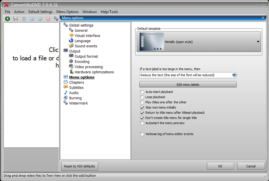Screen dimensions: 269x181
Task: Check Play titles one after the other
Action: pyautogui.click(x=142, y=102)
